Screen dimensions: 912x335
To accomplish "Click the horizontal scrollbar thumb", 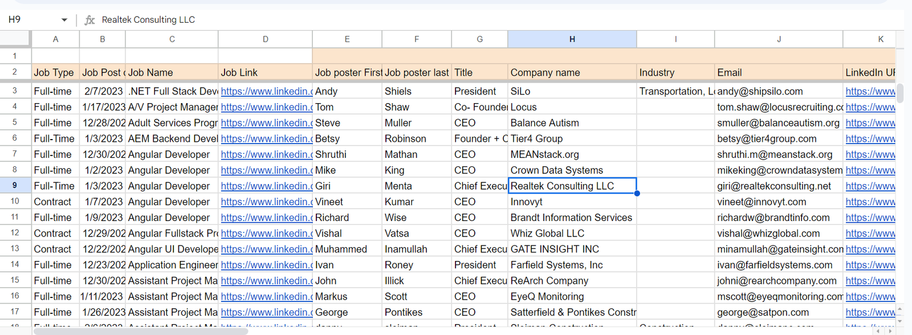I will pyautogui.click(x=141, y=331).
